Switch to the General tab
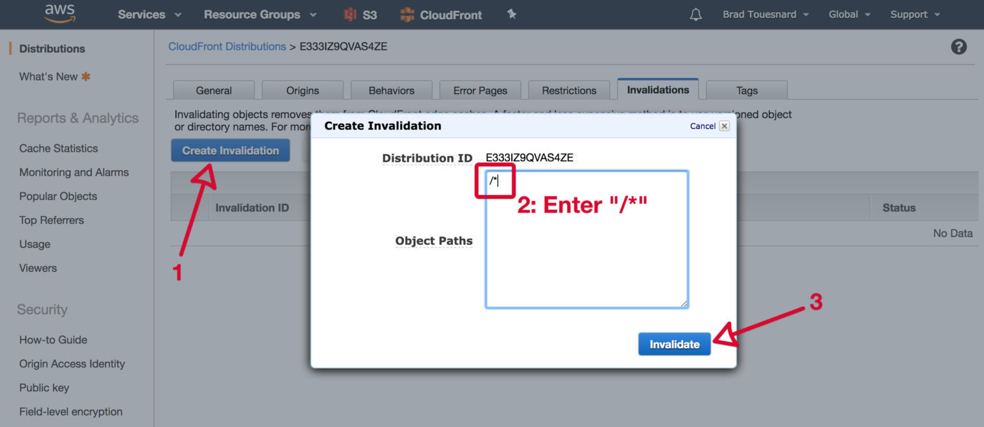The image size is (984, 427). coord(214,90)
